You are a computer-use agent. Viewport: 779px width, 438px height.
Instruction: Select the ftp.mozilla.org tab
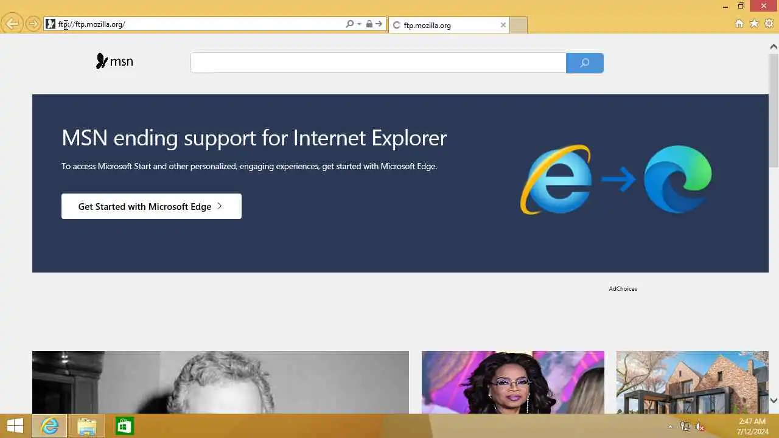449,25
